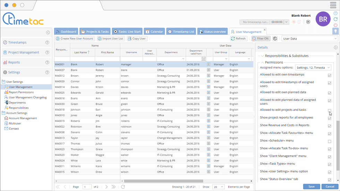Click the Save button
This screenshot has width=340, height=191.
tap(311, 186)
